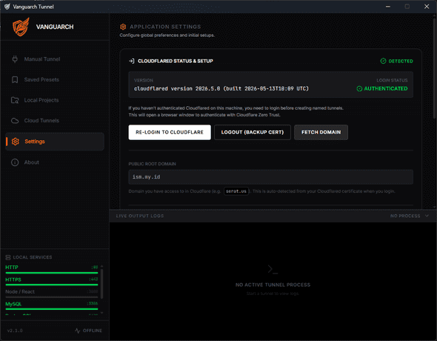Viewport: 437px width, 341px height.
Task: Click the Manual Tunnel plug icon
Action: click(15, 59)
